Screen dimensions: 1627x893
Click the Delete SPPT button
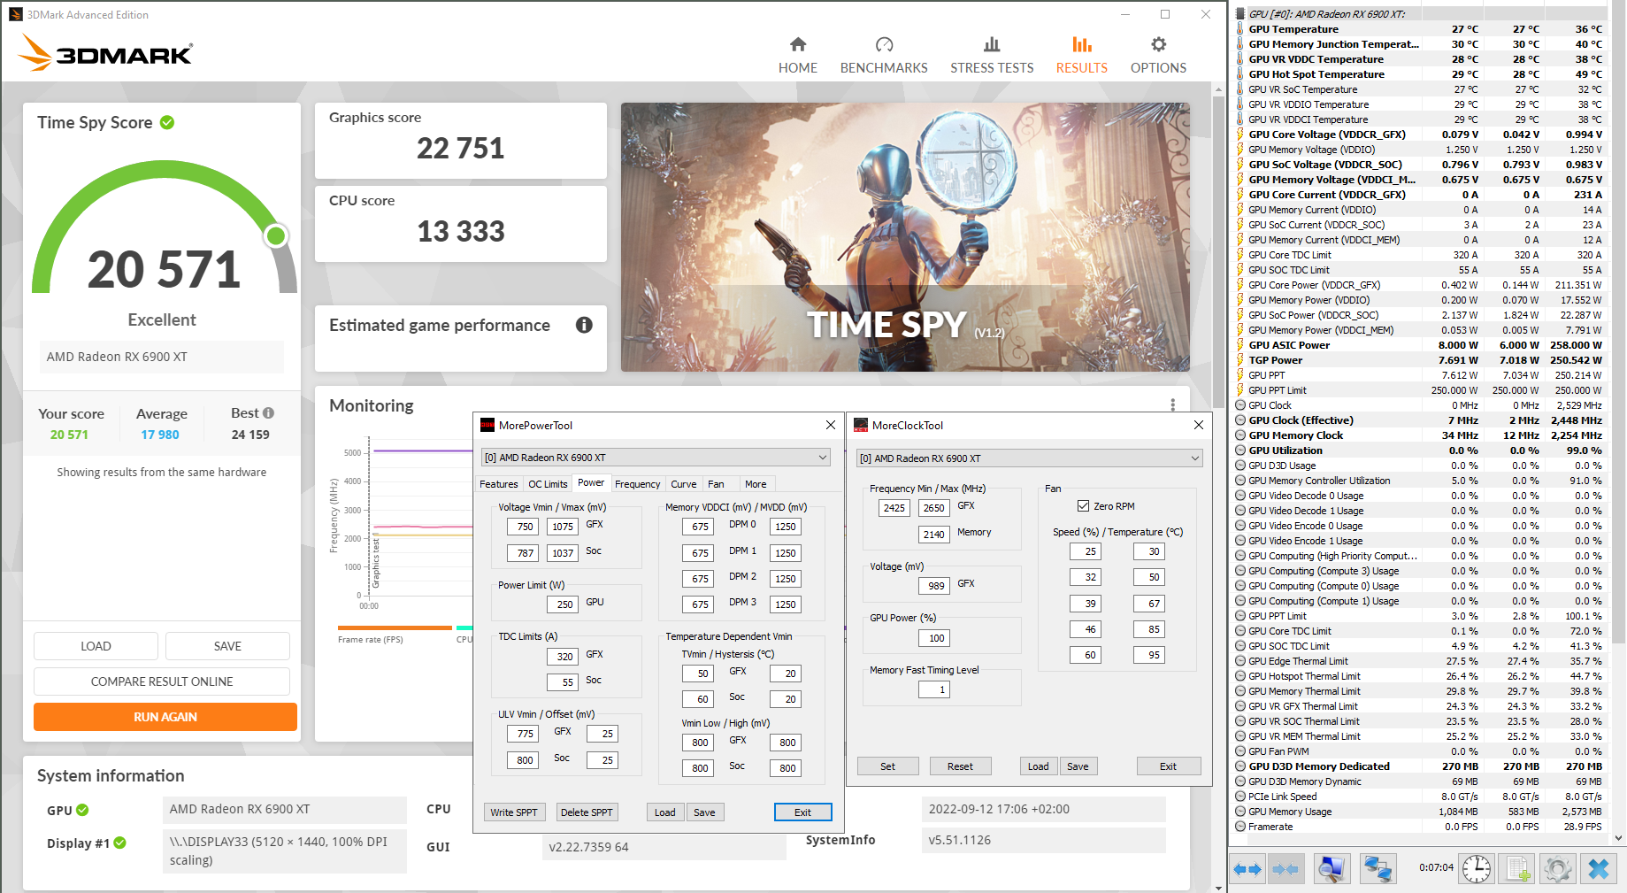[x=587, y=812]
